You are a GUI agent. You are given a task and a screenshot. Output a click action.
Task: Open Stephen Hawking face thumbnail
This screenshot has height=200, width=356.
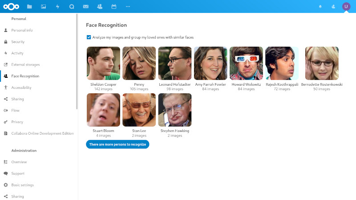(x=175, y=110)
